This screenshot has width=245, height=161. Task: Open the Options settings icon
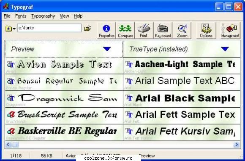point(206,31)
